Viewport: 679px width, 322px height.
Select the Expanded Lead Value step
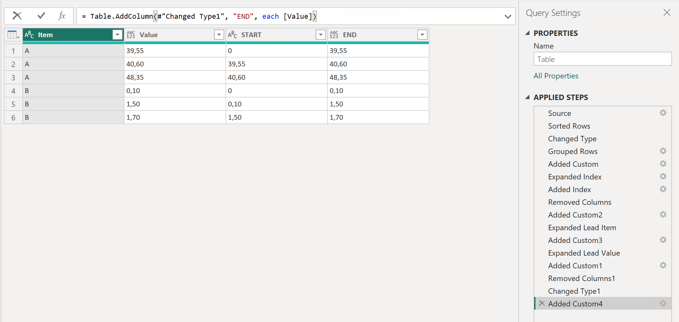[x=584, y=253]
